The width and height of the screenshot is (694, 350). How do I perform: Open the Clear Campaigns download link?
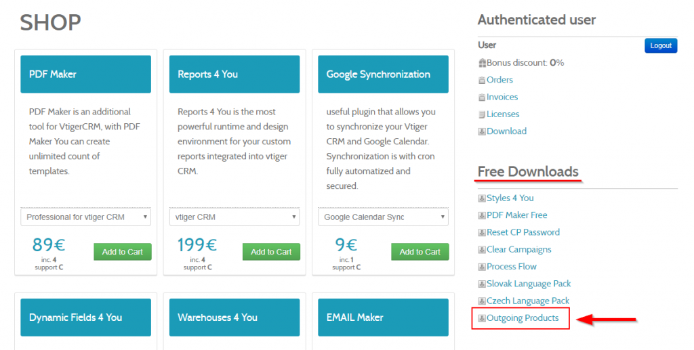click(518, 250)
